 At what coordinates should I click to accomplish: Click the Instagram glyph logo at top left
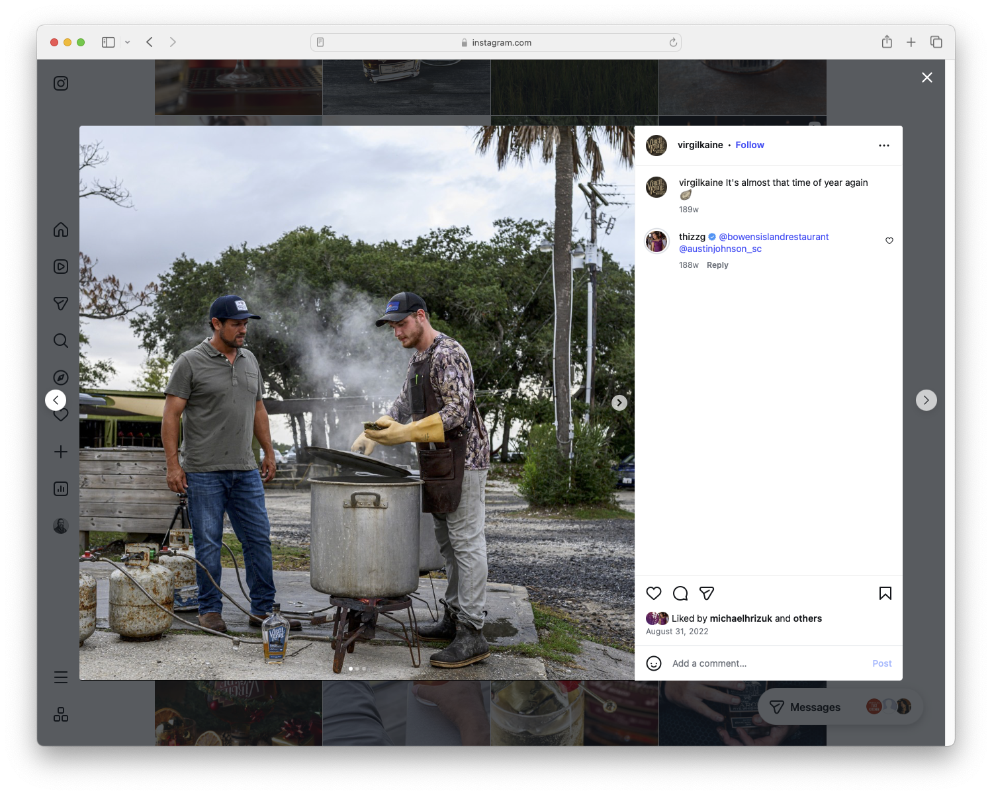coord(60,83)
